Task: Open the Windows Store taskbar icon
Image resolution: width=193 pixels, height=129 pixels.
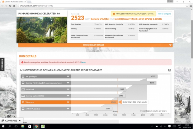Action: (30, 126)
